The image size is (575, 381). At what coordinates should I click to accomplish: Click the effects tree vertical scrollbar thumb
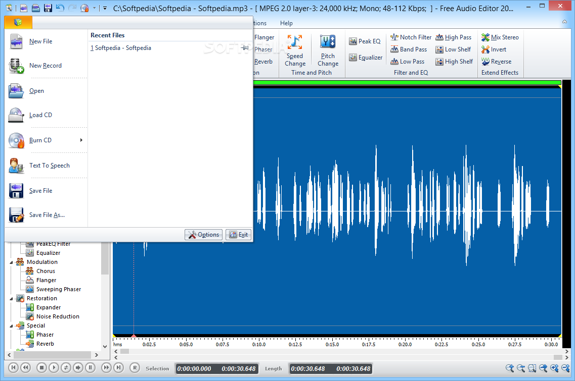pos(105,258)
